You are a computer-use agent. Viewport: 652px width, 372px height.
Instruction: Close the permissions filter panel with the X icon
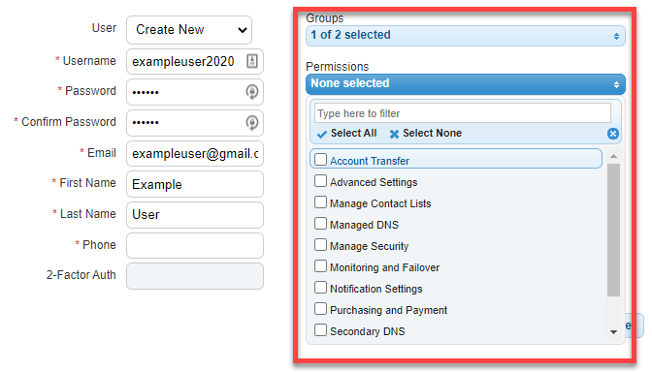[613, 134]
